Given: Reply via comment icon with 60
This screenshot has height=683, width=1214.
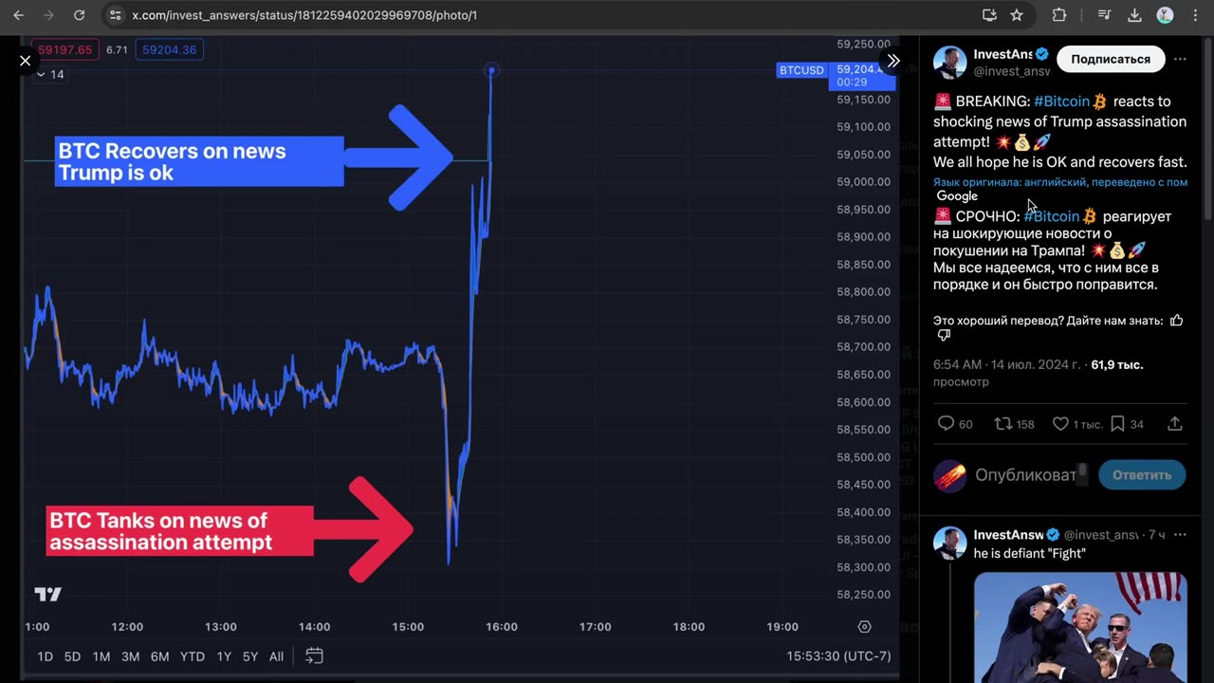Looking at the screenshot, I should tap(955, 424).
